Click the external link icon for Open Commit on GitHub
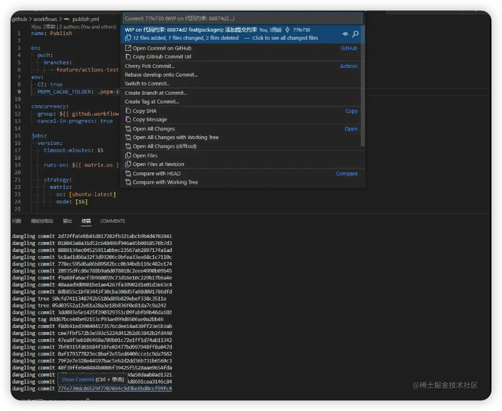The height and width of the screenshot is (411, 502). click(x=128, y=48)
